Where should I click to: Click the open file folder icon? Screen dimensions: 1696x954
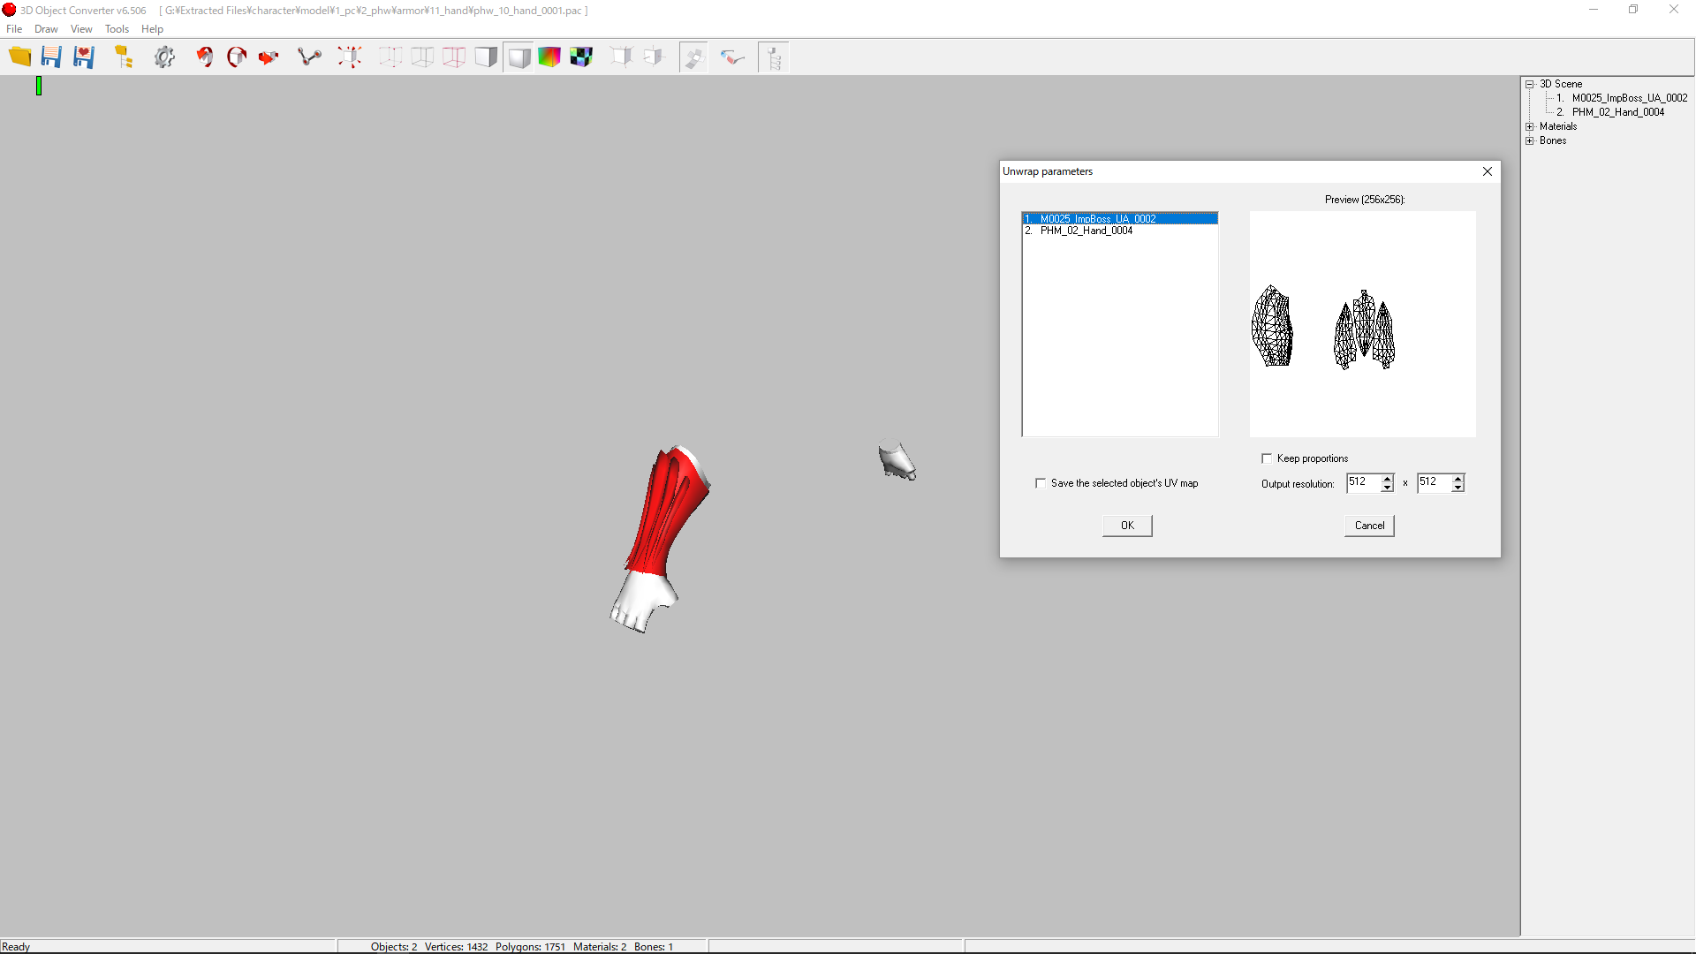(19, 57)
